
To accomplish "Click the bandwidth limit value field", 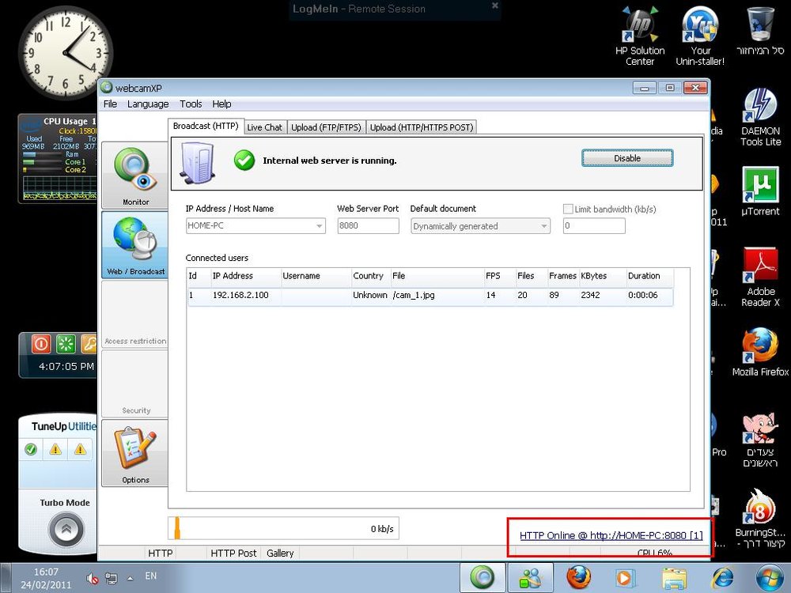I will (x=594, y=226).
